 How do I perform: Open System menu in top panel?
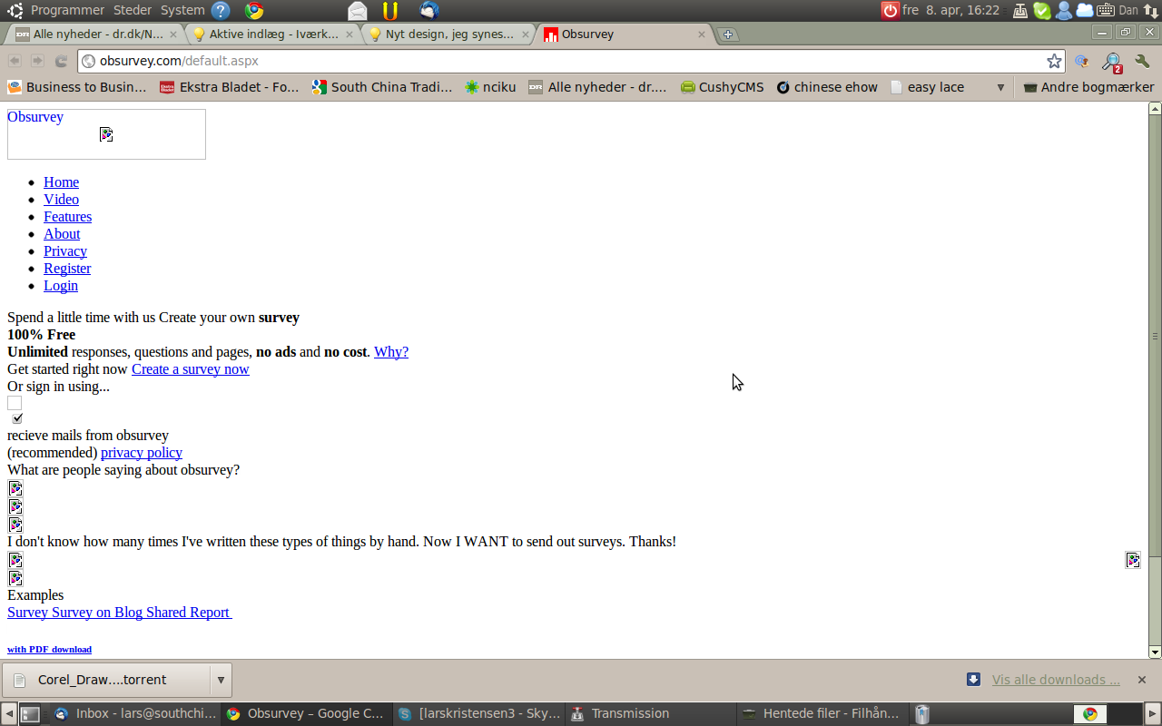182,11
